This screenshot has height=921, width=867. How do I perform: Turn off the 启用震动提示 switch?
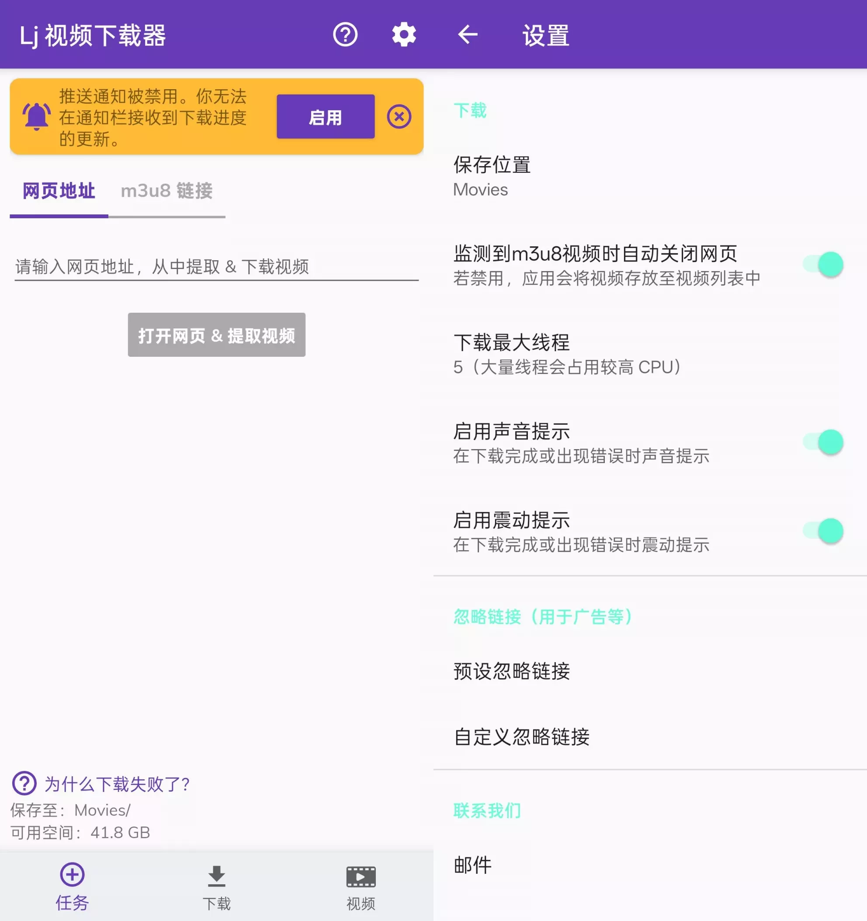click(823, 531)
